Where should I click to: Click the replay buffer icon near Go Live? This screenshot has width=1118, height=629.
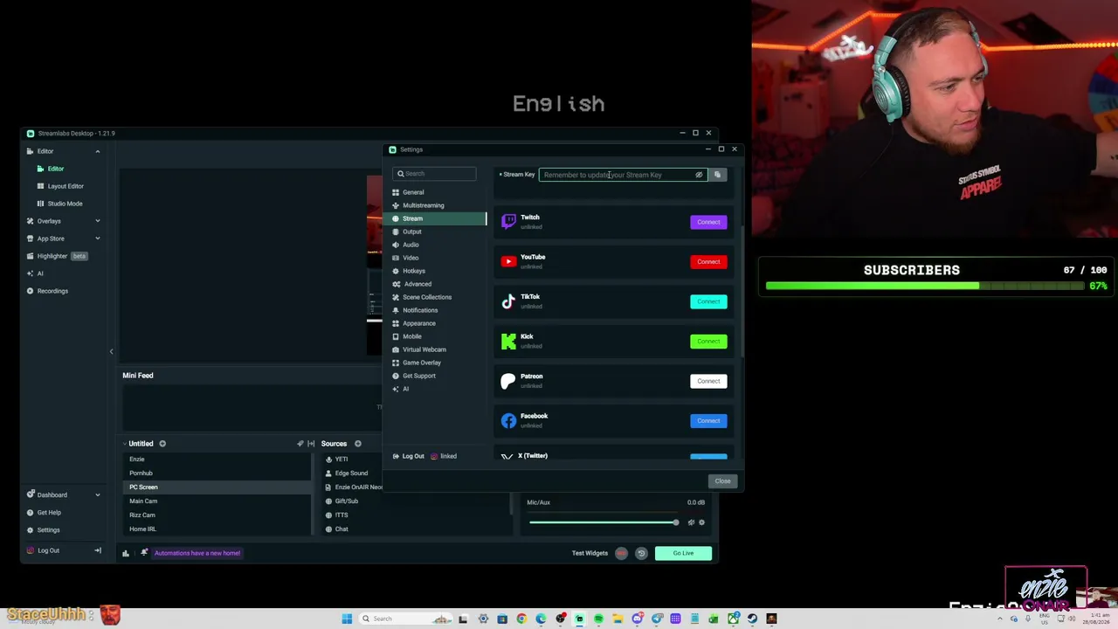tap(641, 553)
